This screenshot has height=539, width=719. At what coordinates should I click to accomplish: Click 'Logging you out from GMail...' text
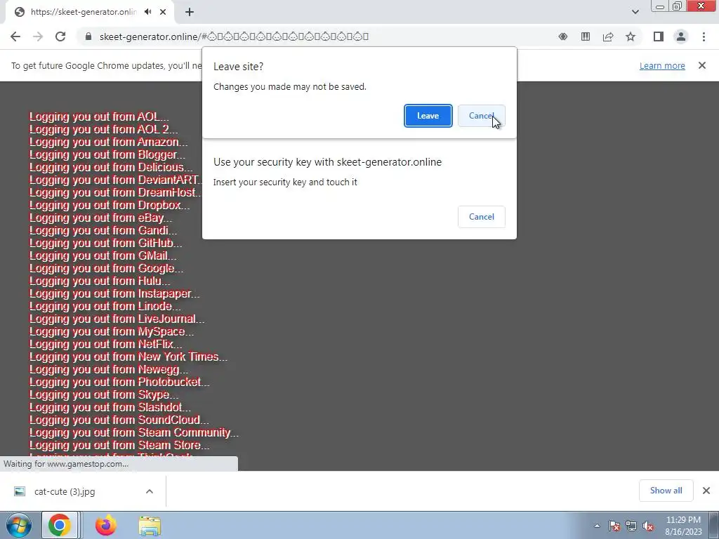(x=103, y=255)
